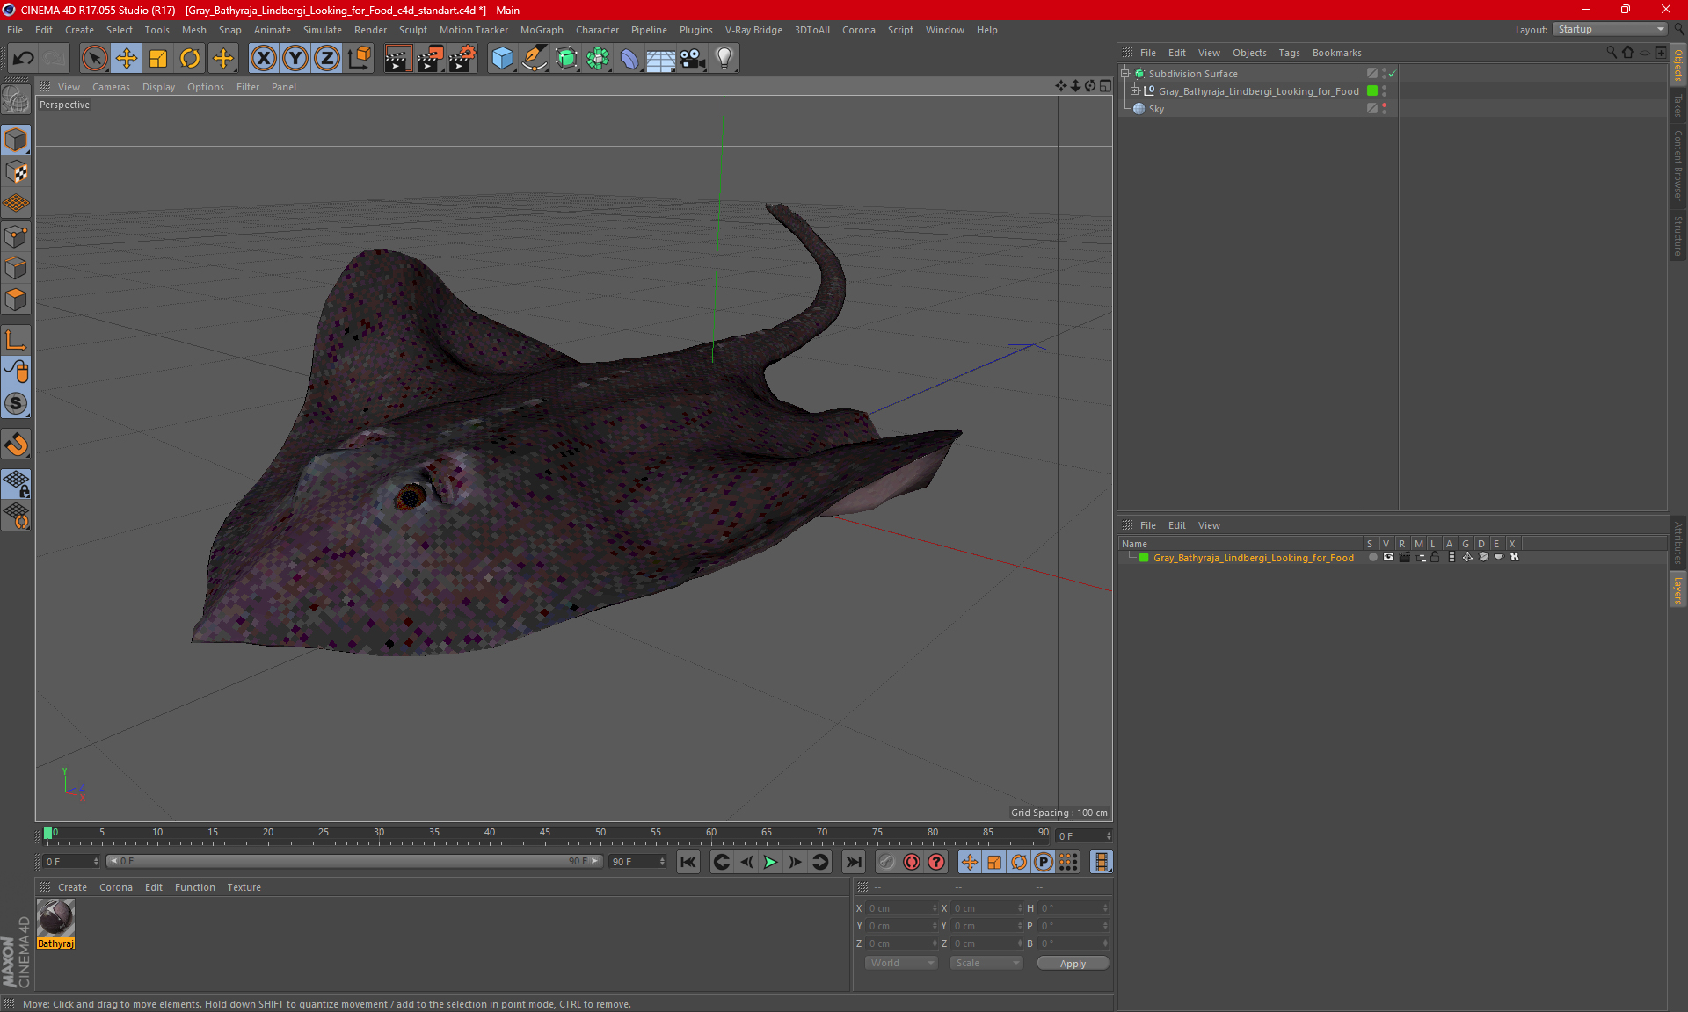
Task: Add a Cube primitive object
Action: click(x=502, y=59)
